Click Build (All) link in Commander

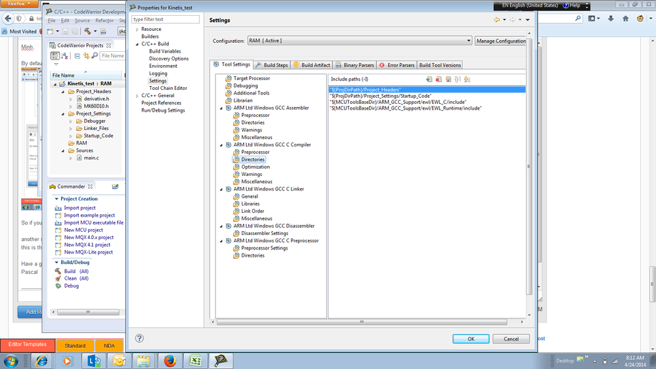click(x=76, y=271)
